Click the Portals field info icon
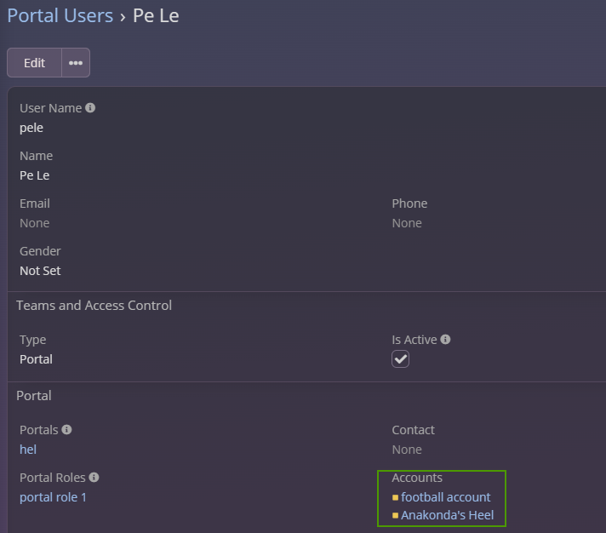The image size is (606, 533). point(66,430)
